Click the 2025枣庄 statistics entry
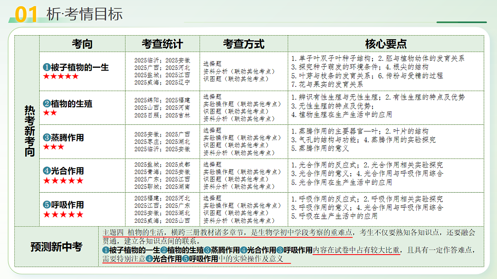 coord(147,141)
